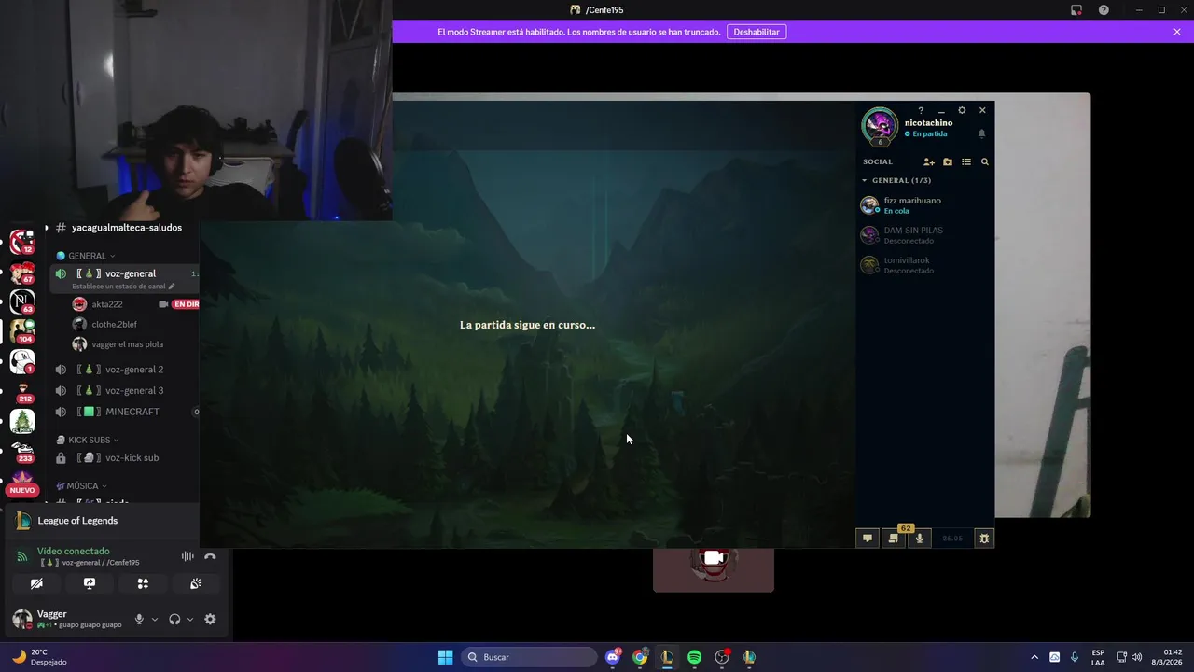Select friend fizz marihuano

click(x=925, y=205)
